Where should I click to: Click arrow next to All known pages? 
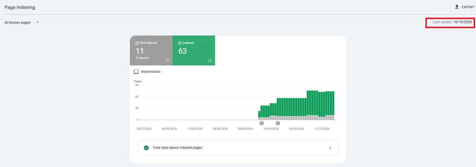[x=37, y=22]
